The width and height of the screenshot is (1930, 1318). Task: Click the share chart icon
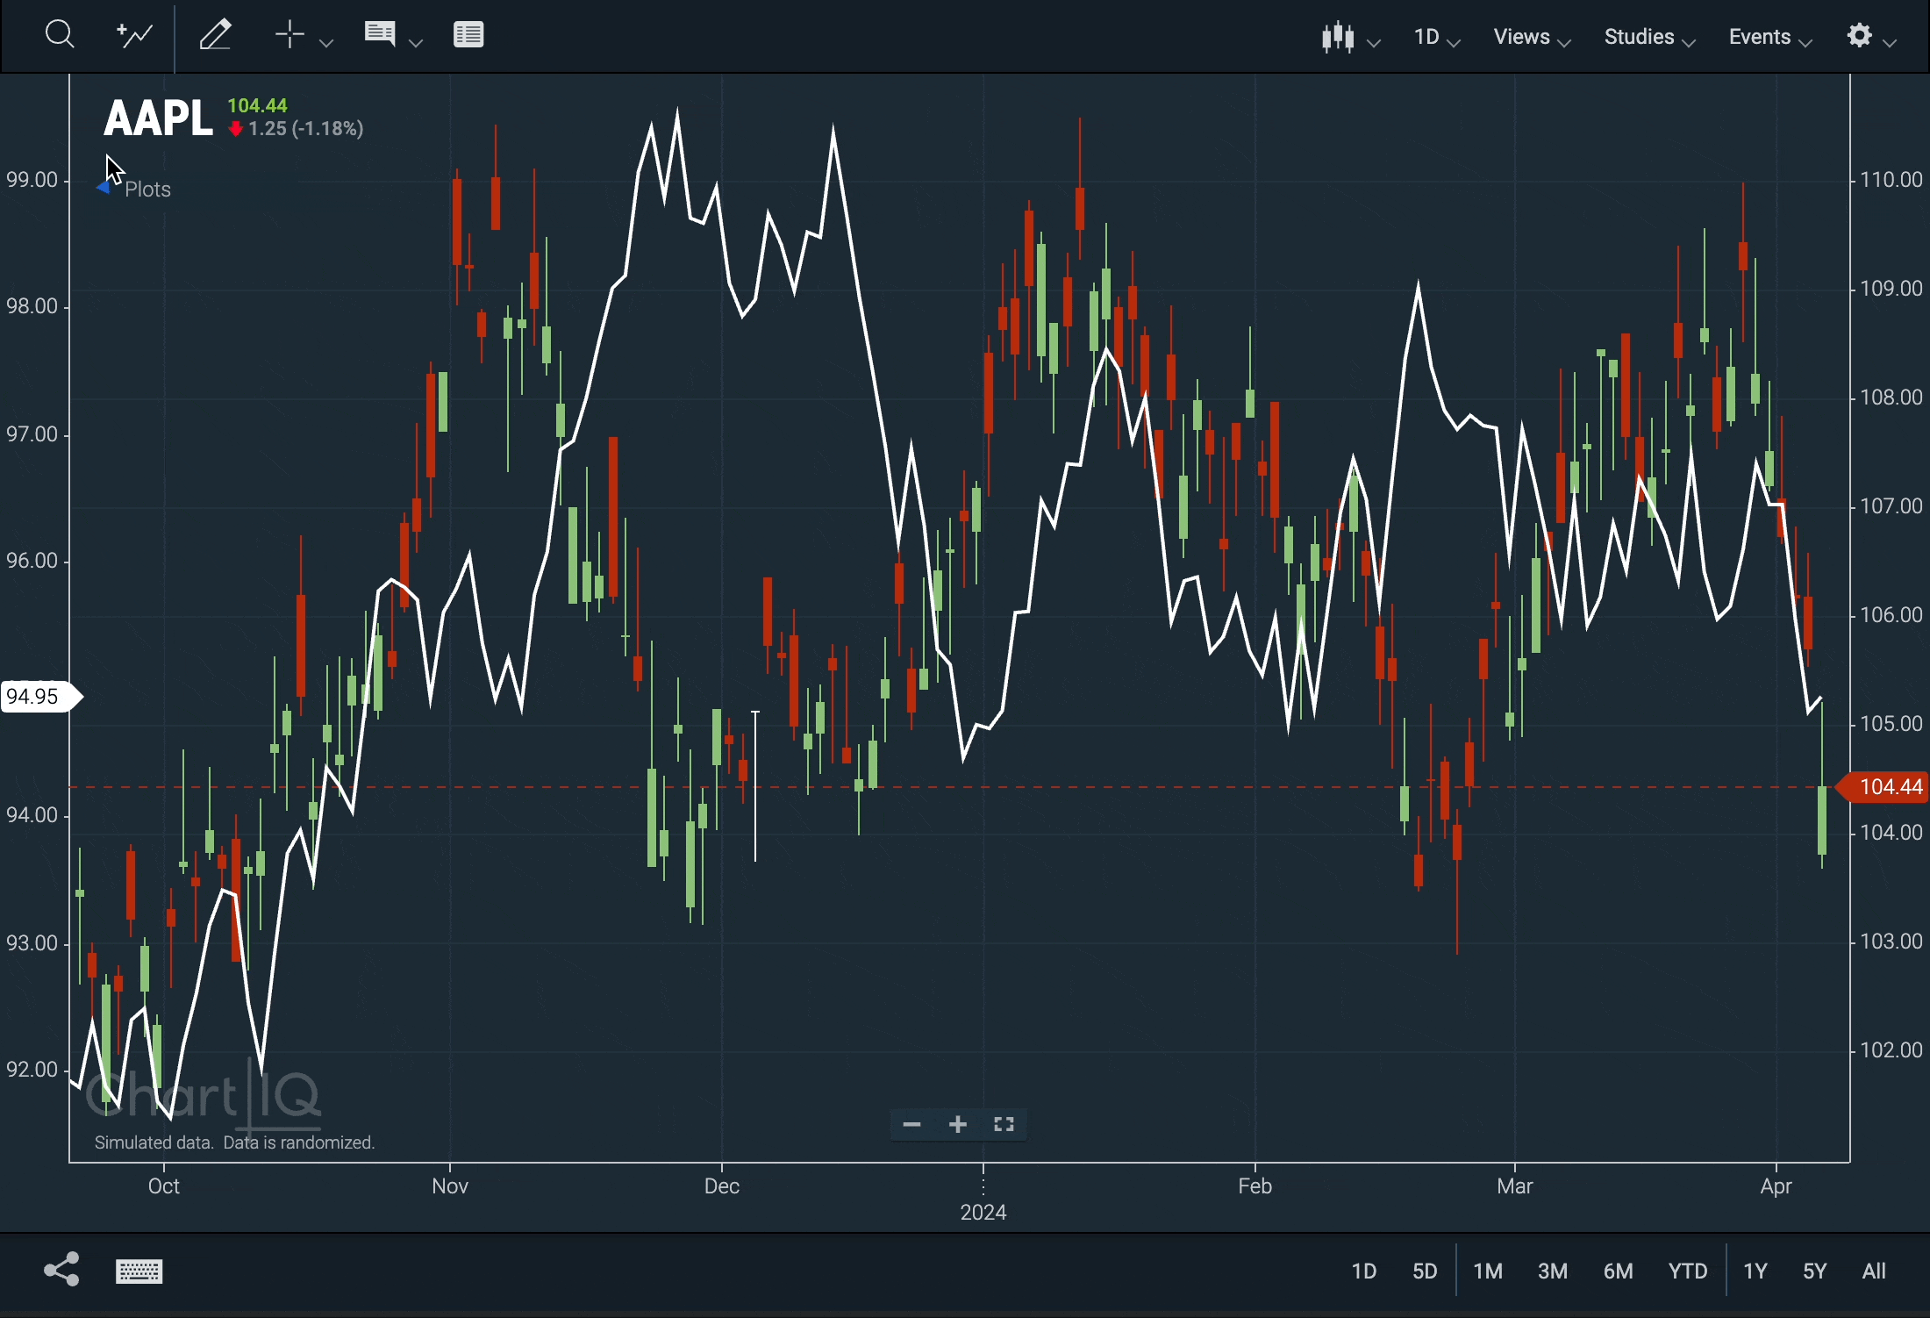click(x=61, y=1269)
